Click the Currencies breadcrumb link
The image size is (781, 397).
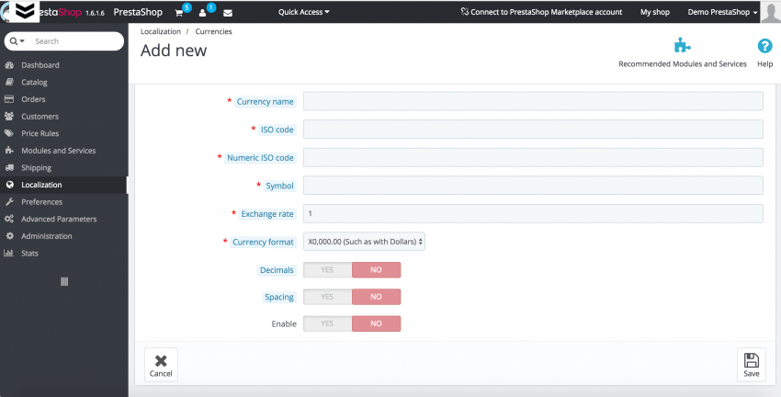pos(214,31)
